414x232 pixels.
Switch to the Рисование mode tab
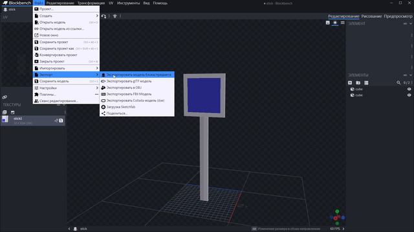click(x=371, y=16)
